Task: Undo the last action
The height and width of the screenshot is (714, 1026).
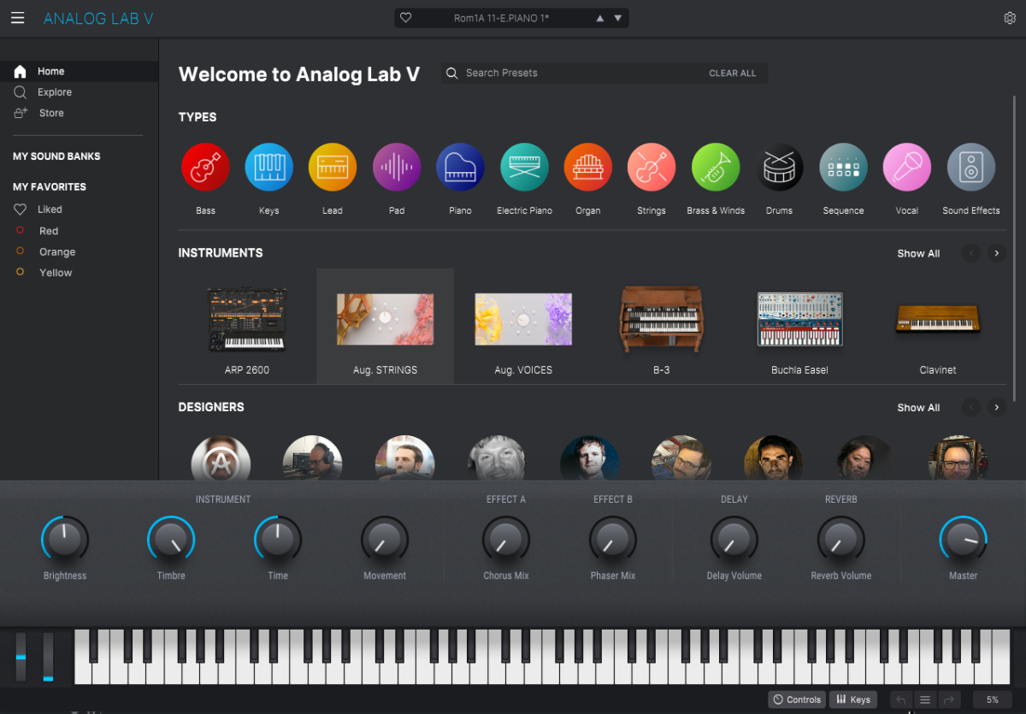Action: (901, 699)
